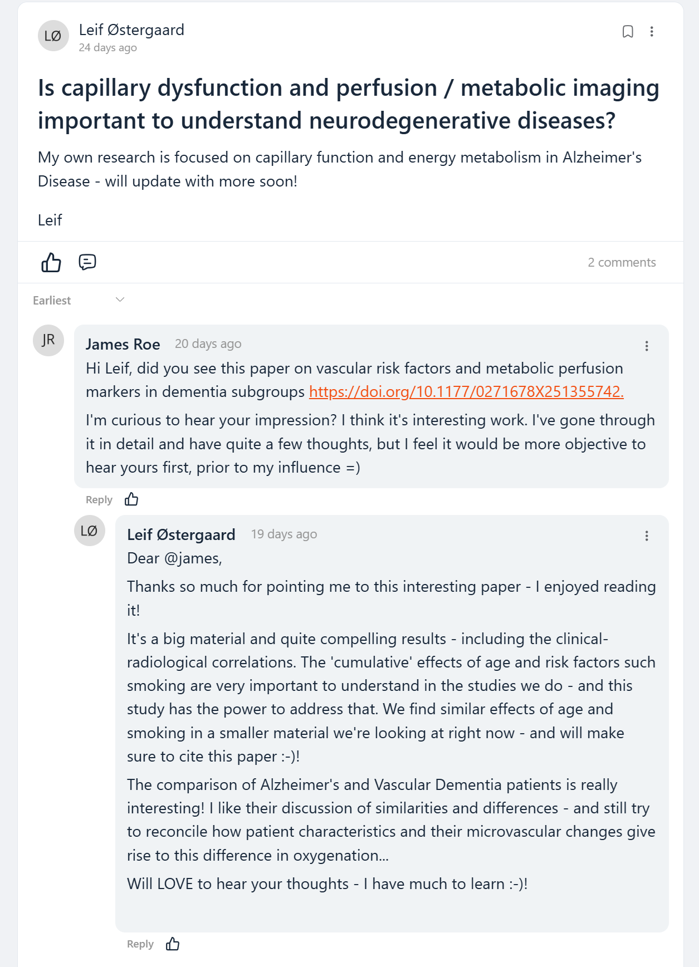
Task: Click the LØ avatar beside the reply
Action: click(x=90, y=531)
